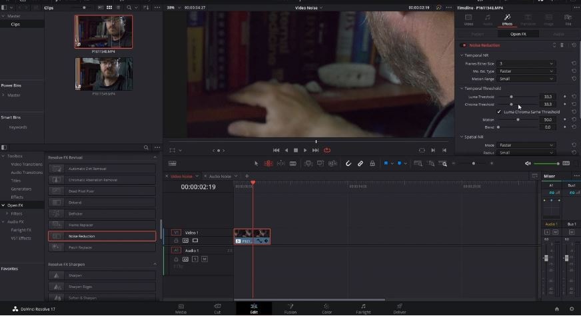Select the arrow Selection Mode tool
Image resolution: width=581 pixels, height=316 pixels.
[x=256, y=163]
